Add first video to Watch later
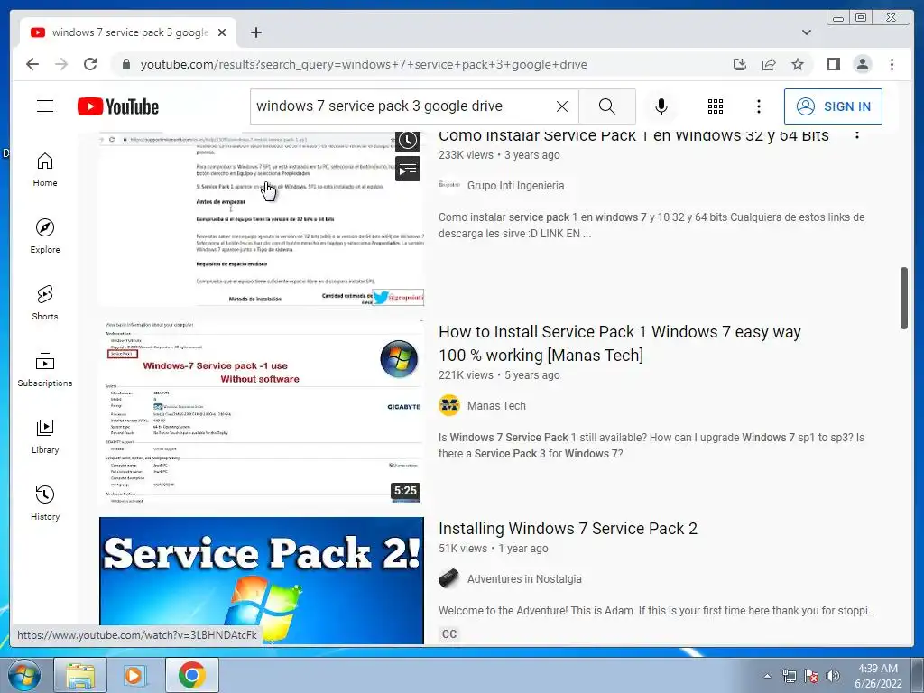The height and width of the screenshot is (693, 924). pyautogui.click(x=408, y=140)
